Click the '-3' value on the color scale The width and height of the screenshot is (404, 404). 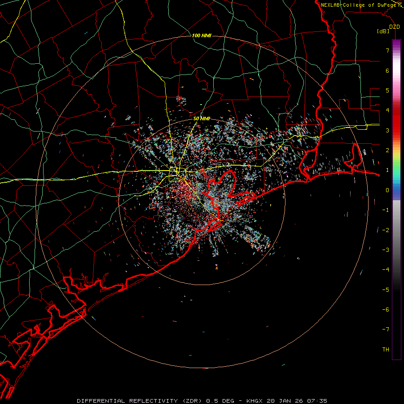click(x=386, y=250)
